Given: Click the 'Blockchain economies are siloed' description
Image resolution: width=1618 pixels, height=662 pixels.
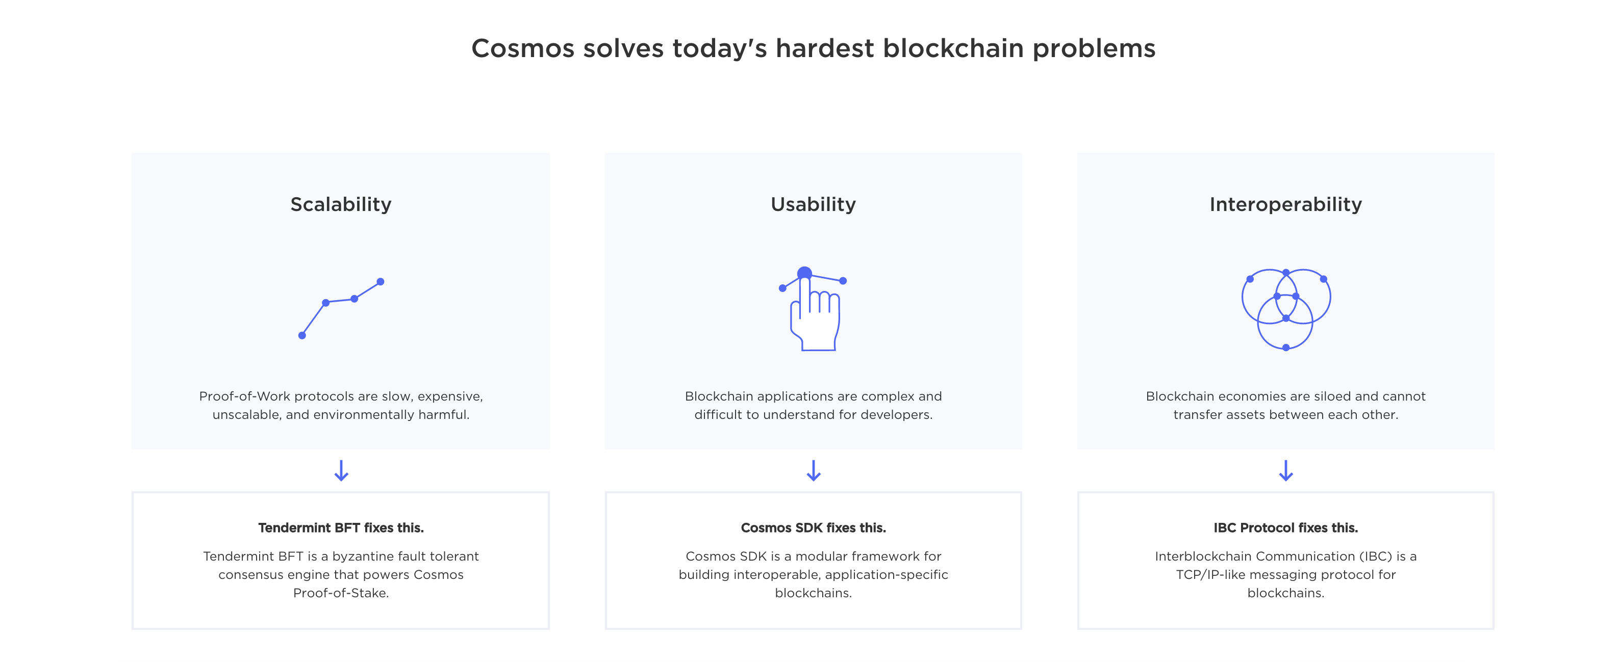Looking at the screenshot, I should tap(1286, 405).
